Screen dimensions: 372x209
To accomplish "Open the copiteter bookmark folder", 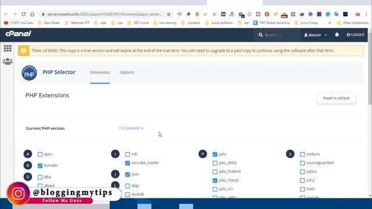I will pyautogui.click(x=191, y=23).
